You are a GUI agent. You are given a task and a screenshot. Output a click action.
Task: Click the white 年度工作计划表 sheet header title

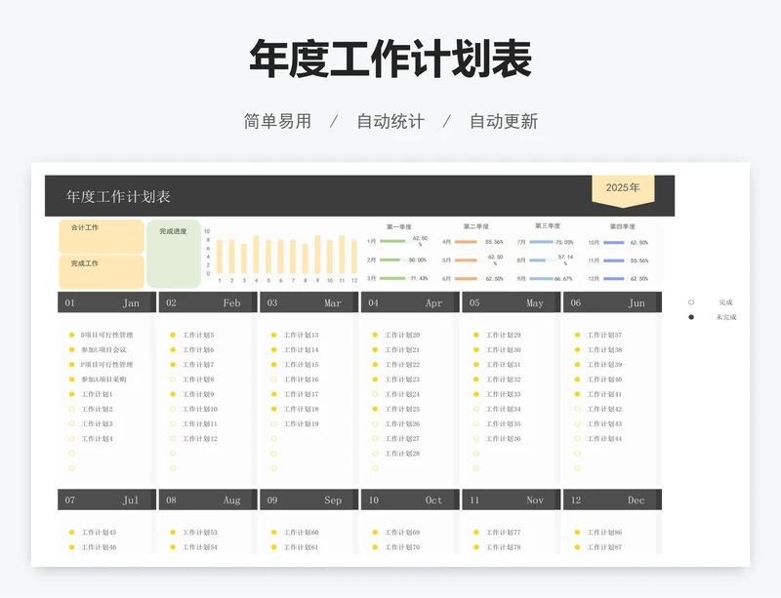tap(118, 197)
